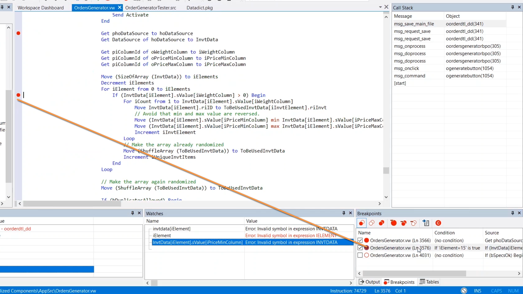Uncheck breakpoint at Ln 3566
Viewport: 523px width, 294px height.
coord(360,240)
